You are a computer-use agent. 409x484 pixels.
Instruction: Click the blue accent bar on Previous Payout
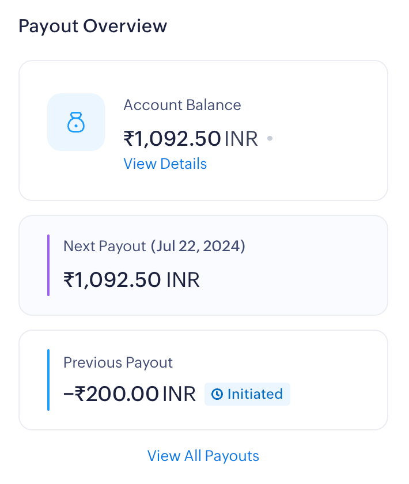coord(48,380)
